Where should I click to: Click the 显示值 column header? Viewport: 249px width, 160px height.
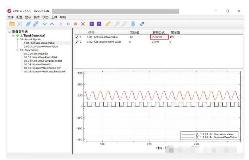click(175, 32)
